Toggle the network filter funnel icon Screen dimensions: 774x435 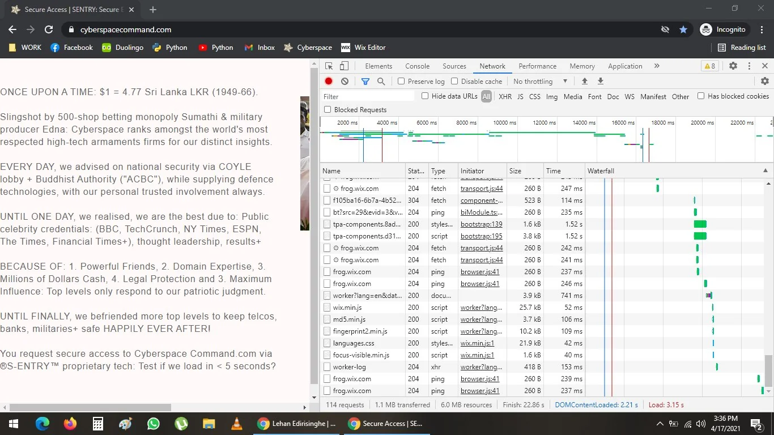click(365, 82)
